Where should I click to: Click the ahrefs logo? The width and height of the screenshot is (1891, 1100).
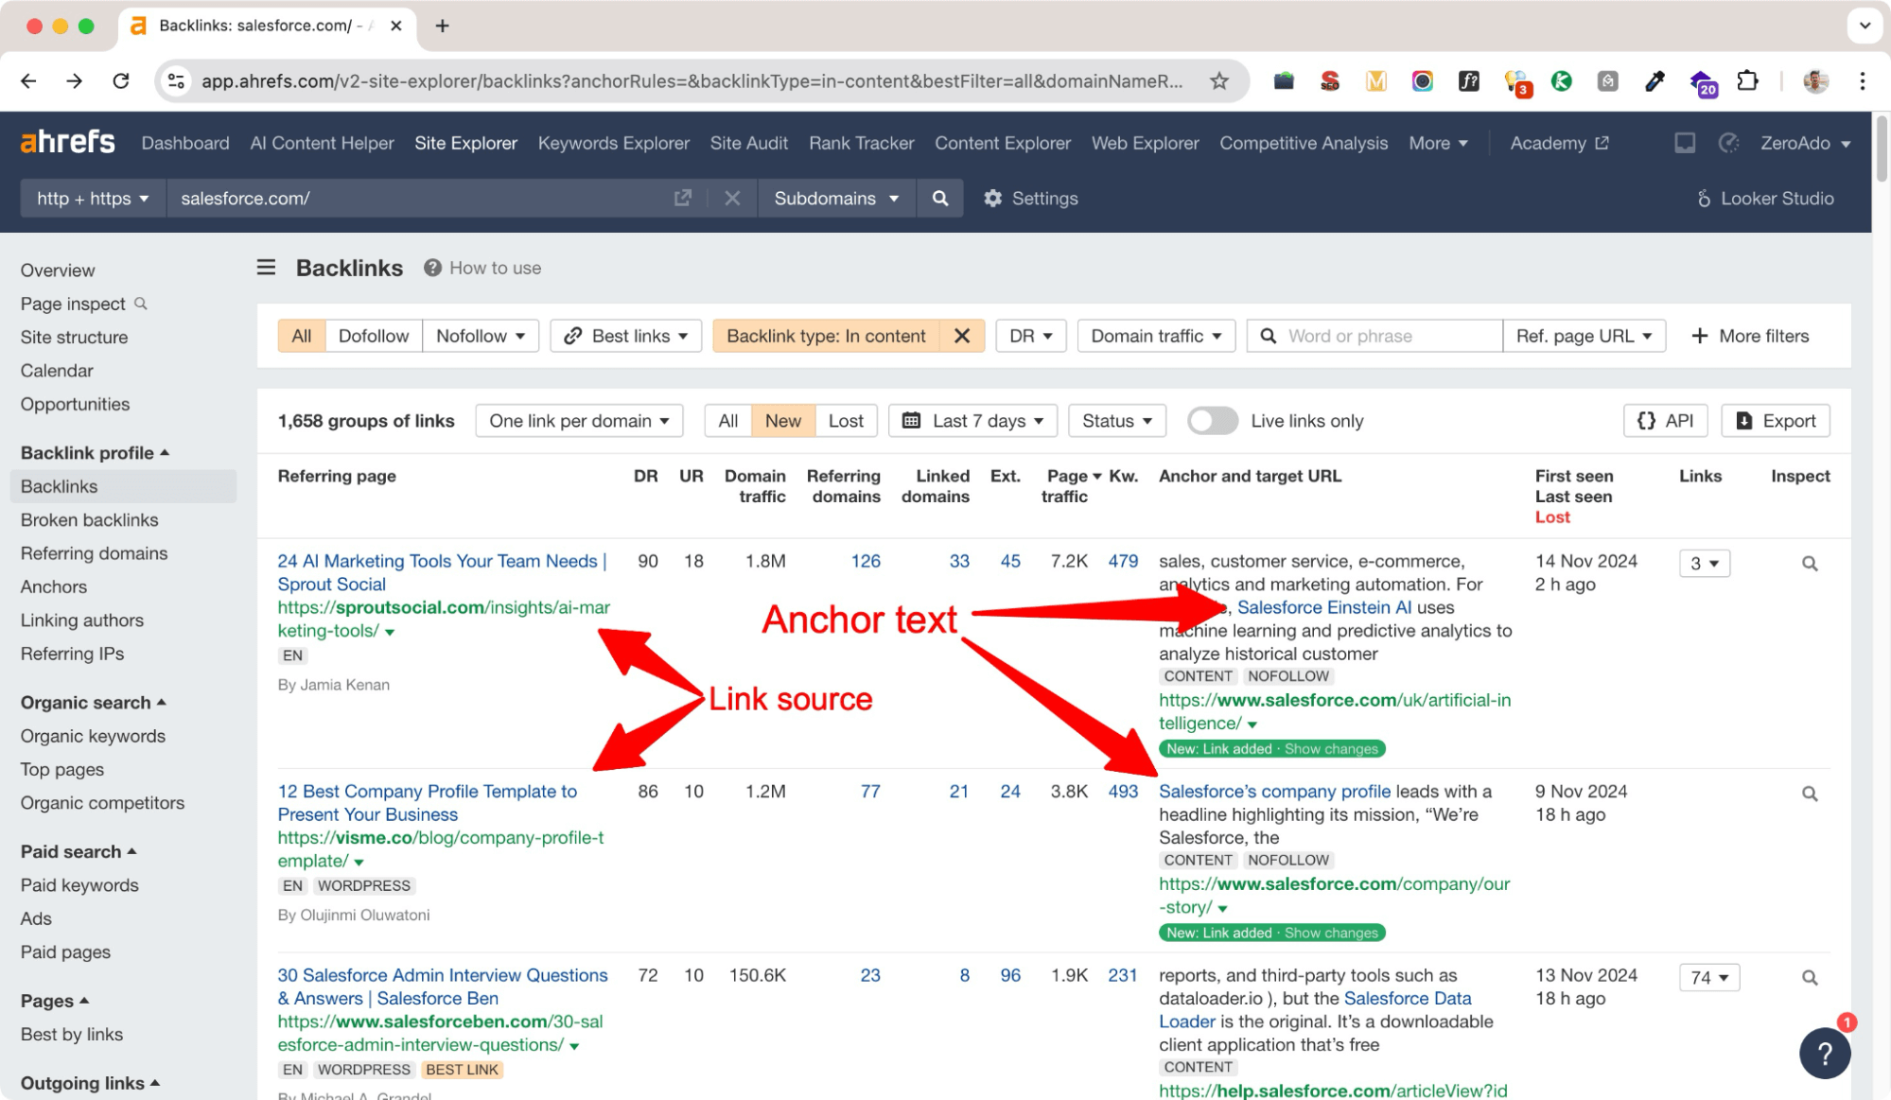pyautogui.click(x=66, y=141)
